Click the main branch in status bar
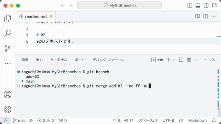Viewport: 221px width, 124px height. pyautogui.click(x=20, y=121)
